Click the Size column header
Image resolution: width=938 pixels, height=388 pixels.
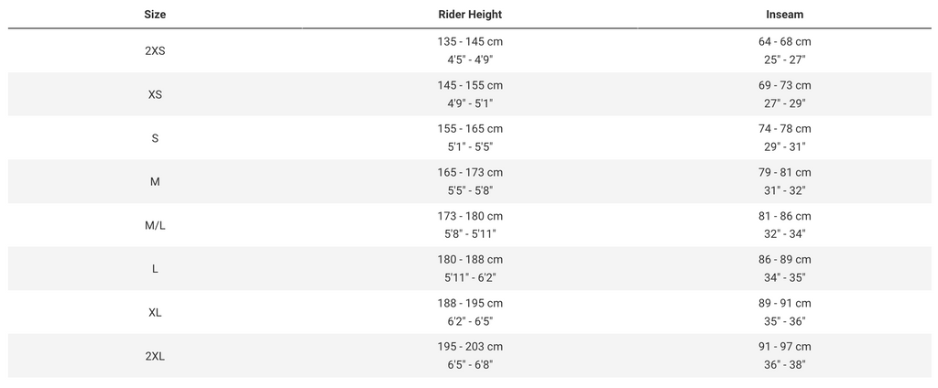(x=155, y=15)
